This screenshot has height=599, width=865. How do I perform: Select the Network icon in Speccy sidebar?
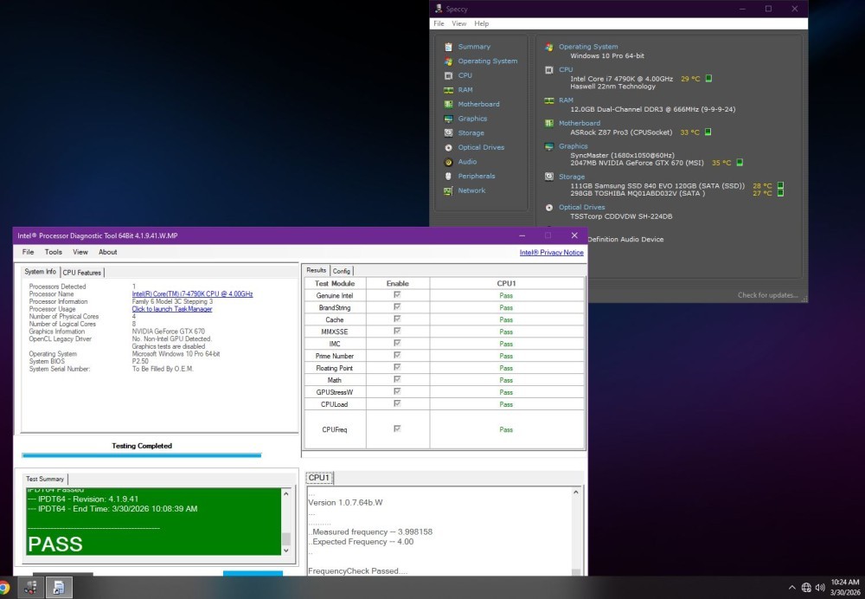[448, 190]
